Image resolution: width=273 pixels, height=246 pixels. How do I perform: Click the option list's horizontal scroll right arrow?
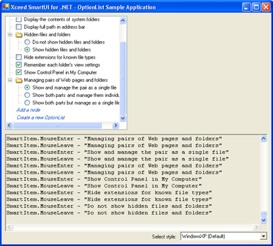click(116, 125)
